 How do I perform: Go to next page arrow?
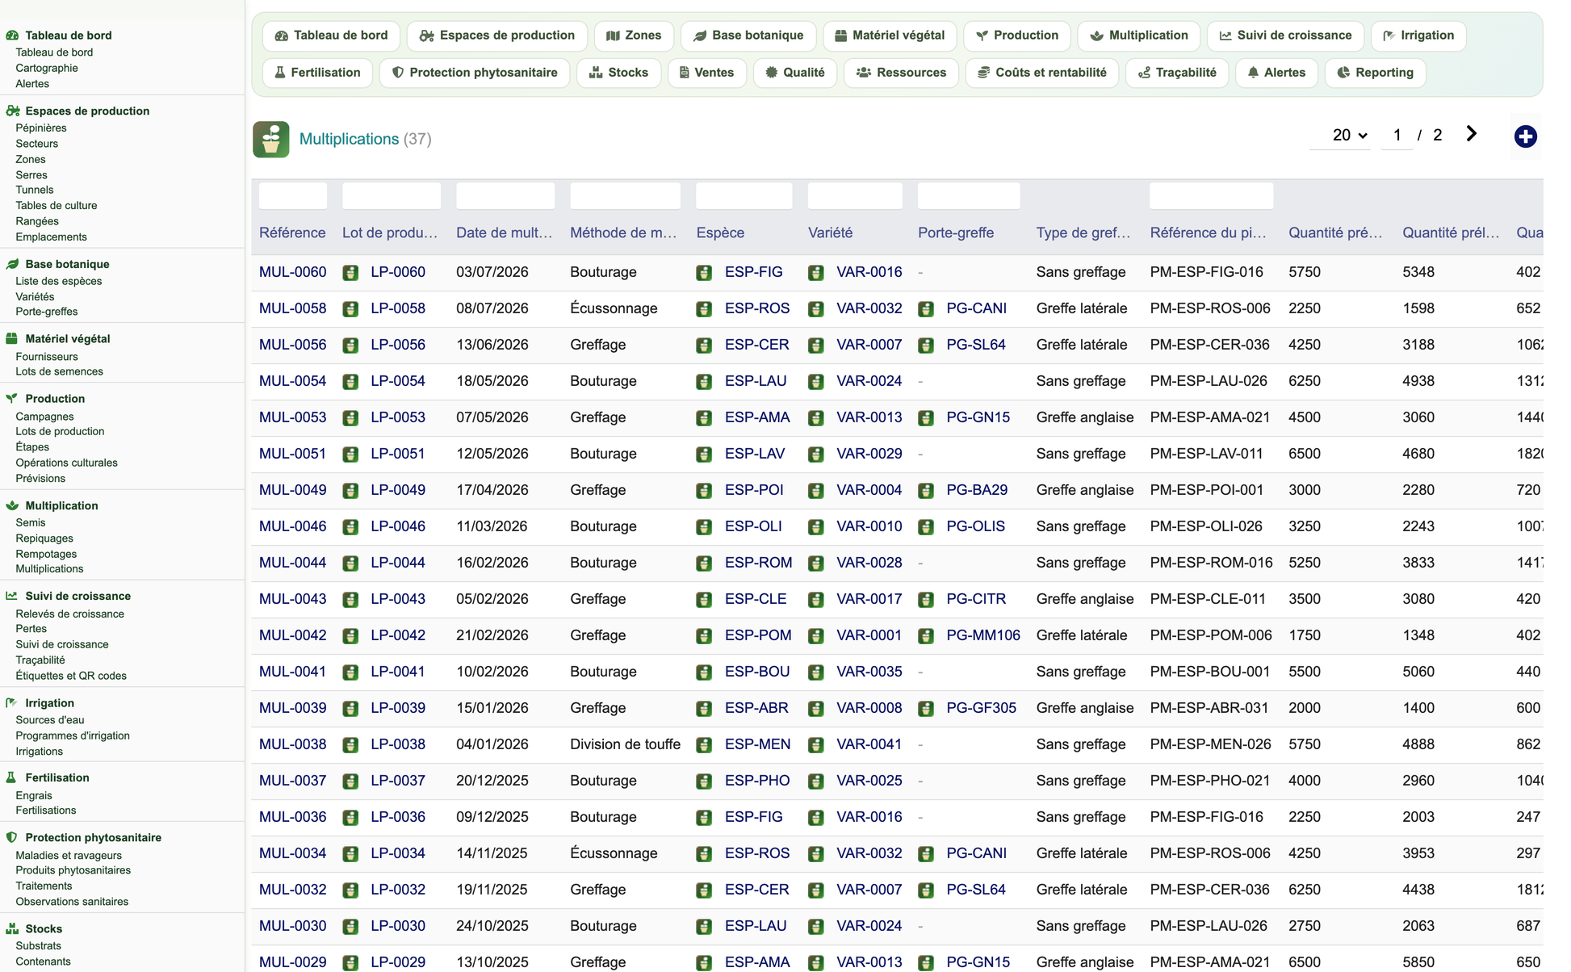coord(1471,134)
